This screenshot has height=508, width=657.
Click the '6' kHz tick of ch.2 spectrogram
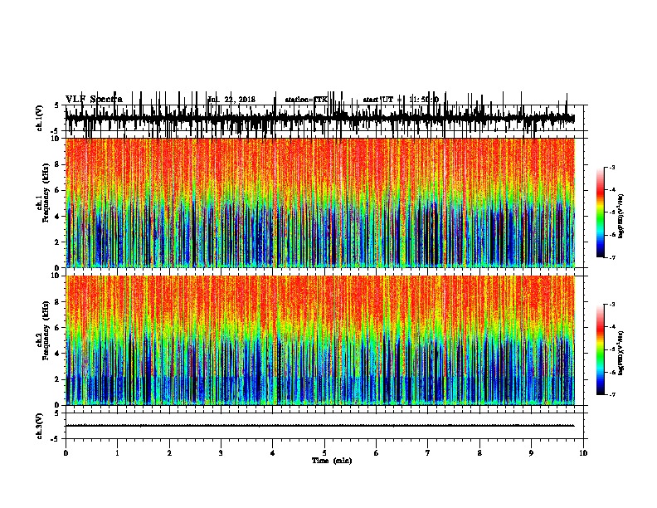click(58, 328)
